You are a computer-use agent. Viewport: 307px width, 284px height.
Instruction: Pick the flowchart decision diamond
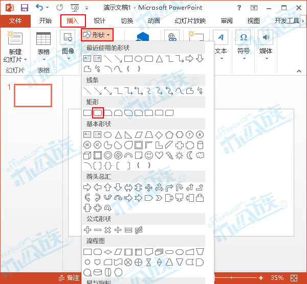coord(108,252)
